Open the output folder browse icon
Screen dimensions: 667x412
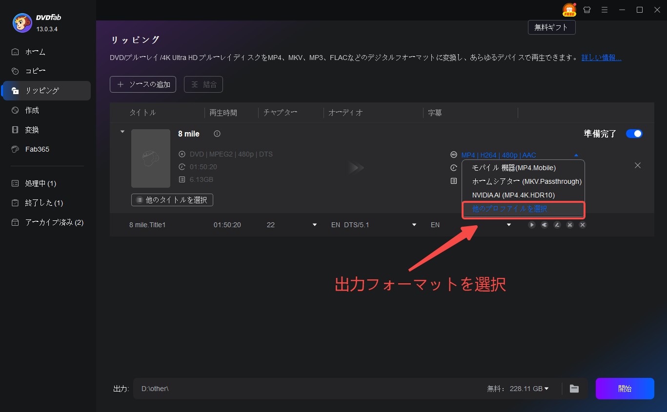click(574, 389)
